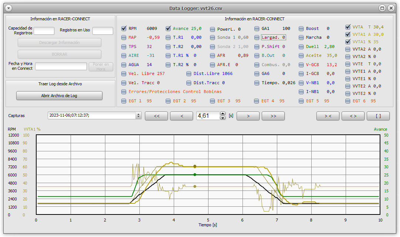This screenshot has height=237, width=400.
Task: Enable the Dwell checkbox
Action: tap(301, 47)
